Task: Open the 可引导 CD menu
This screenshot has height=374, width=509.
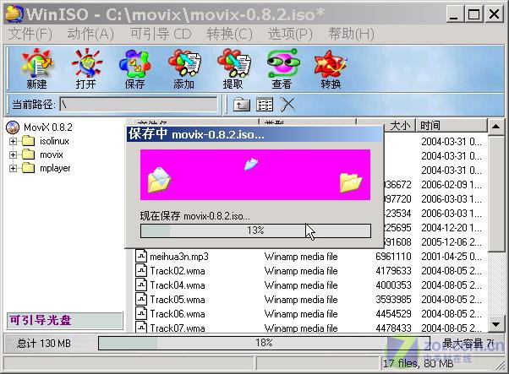Action: [161, 34]
